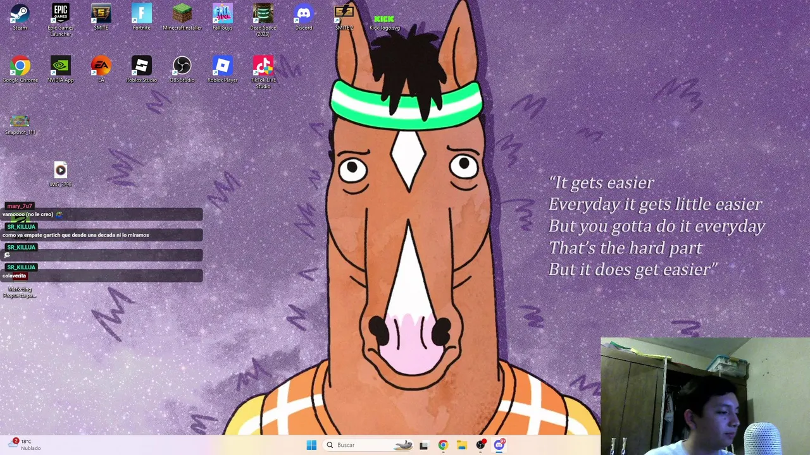
Task: Open the Fall Guys desktop shortcut
Action: point(222,18)
